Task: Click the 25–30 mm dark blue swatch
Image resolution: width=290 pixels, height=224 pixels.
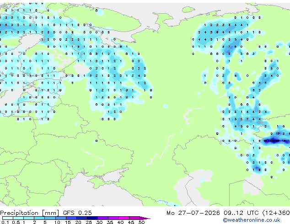Action: tap(92, 218)
